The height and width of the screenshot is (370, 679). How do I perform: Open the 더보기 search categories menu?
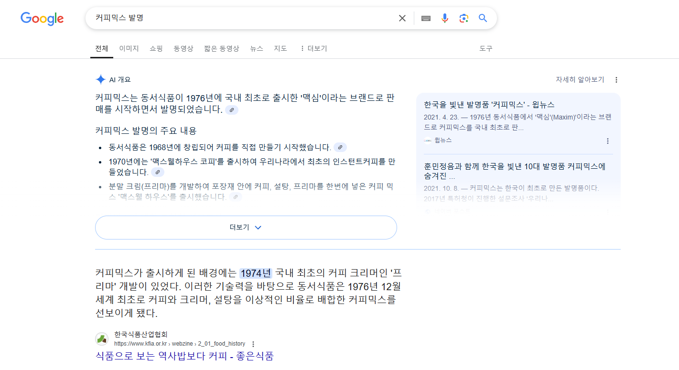pyautogui.click(x=313, y=48)
